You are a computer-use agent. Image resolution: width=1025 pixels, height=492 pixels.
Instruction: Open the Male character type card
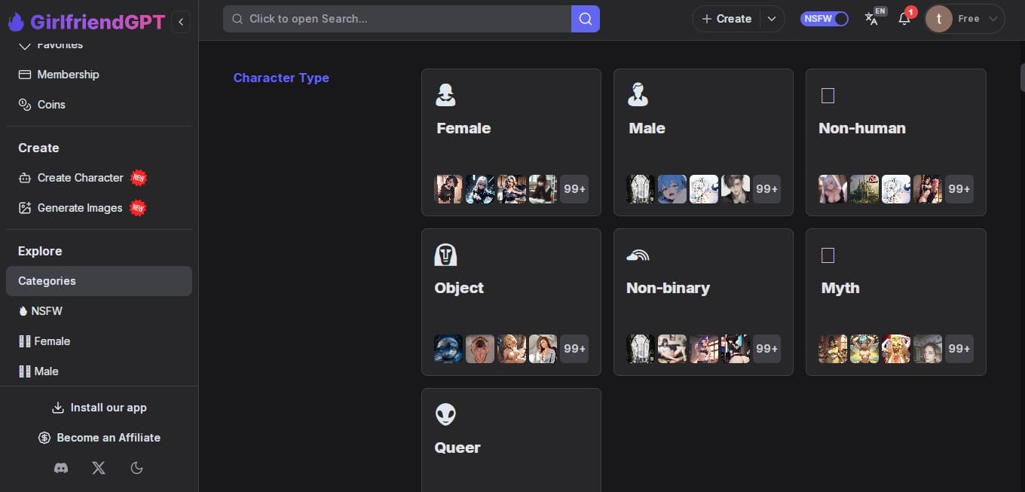point(703,142)
